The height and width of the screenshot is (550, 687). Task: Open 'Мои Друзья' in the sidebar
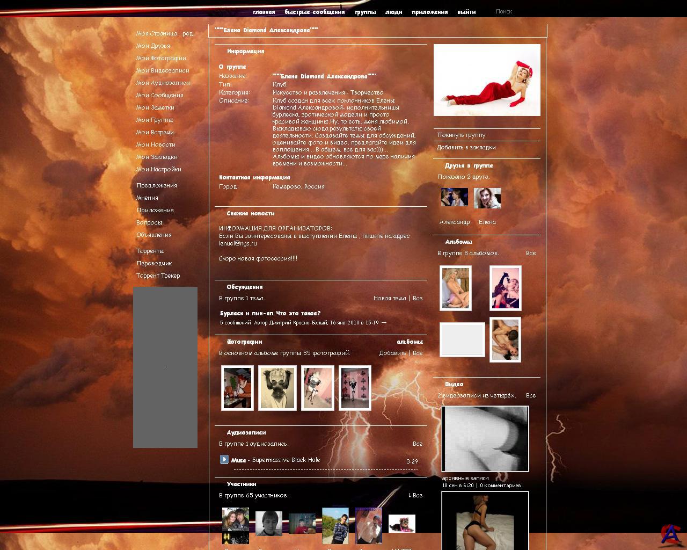click(153, 46)
